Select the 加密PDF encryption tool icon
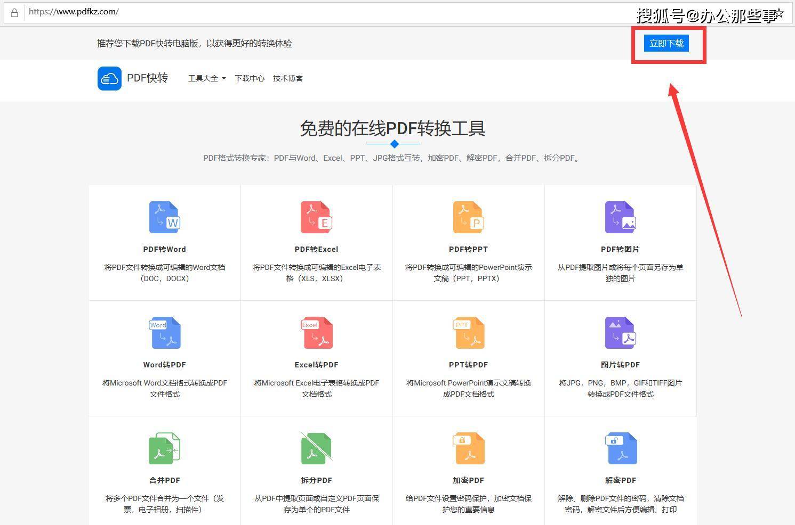The image size is (795, 525). (x=468, y=448)
